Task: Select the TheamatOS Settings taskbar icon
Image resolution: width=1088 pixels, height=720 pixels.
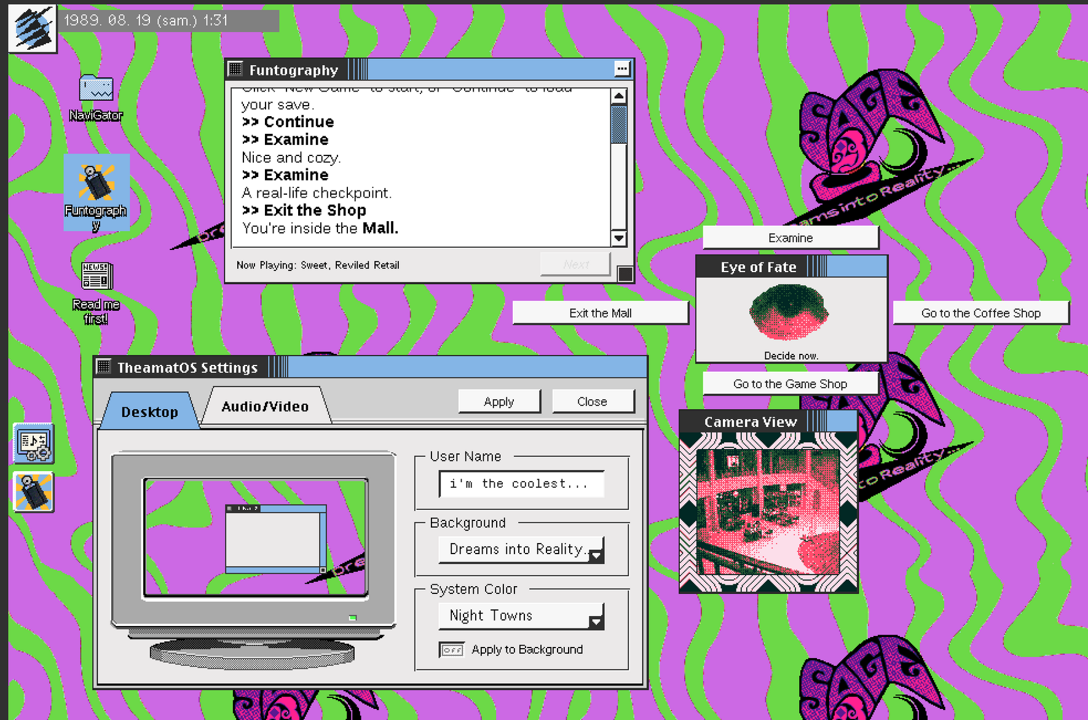Action: pyautogui.click(x=33, y=442)
